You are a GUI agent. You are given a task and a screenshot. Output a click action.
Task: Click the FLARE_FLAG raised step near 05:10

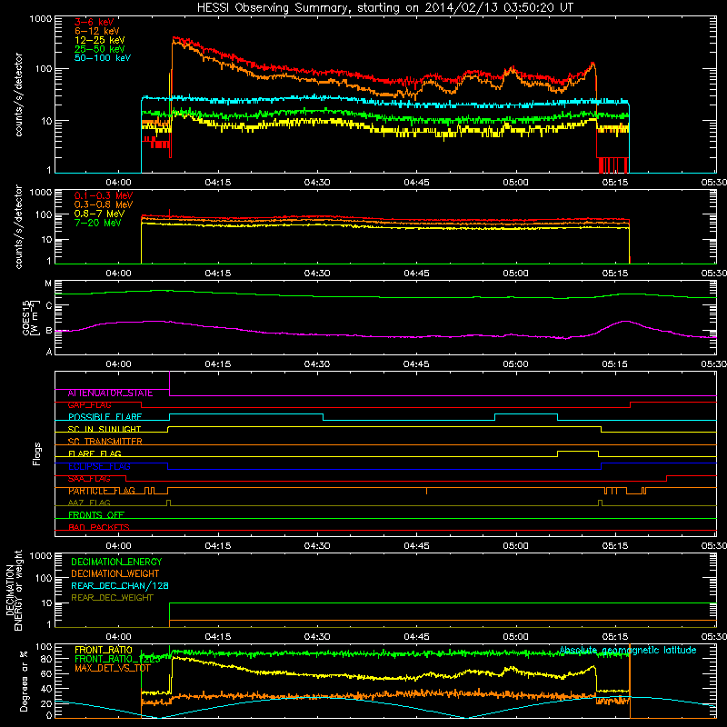pyautogui.click(x=578, y=451)
